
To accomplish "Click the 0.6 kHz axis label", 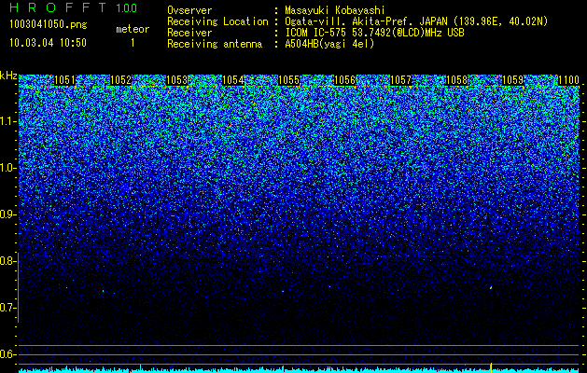I will pyautogui.click(x=8, y=354).
